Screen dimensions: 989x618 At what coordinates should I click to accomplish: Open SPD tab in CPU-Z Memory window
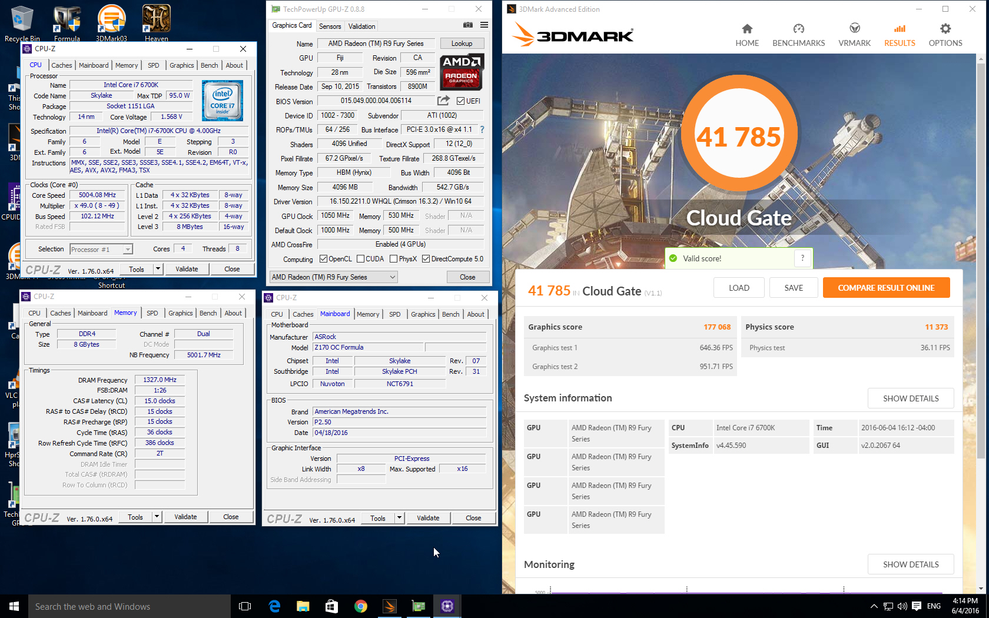tap(152, 313)
